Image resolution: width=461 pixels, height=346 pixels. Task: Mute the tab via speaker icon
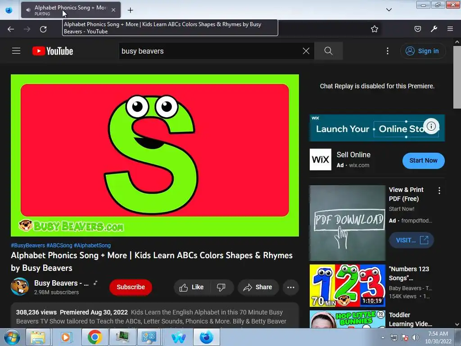coord(28,10)
